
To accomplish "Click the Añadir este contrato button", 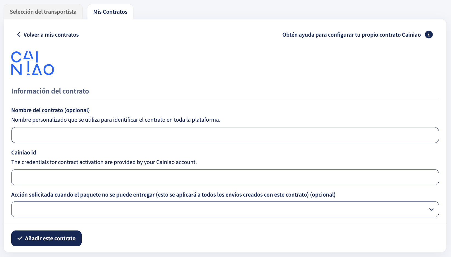I will (x=46, y=238).
